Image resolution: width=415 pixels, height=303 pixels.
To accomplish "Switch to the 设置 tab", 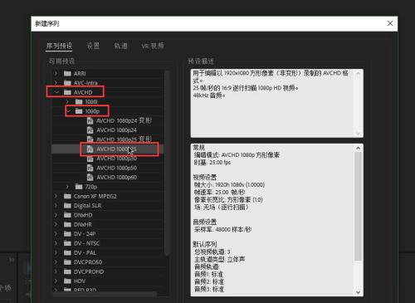I will click(93, 46).
